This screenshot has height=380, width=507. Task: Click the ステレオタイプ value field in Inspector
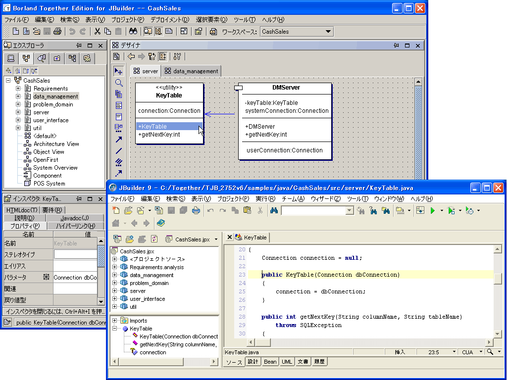(75, 255)
